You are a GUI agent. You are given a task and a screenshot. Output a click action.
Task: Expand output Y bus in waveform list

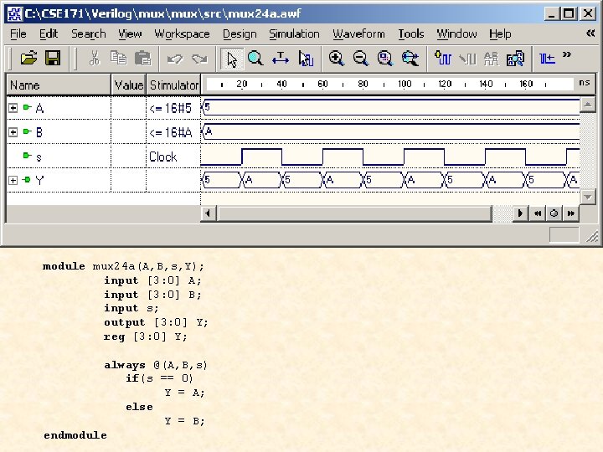pyautogui.click(x=13, y=180)
